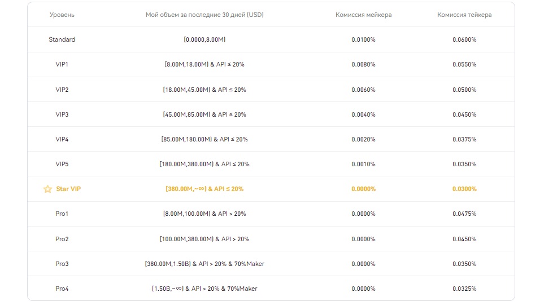Select the Star VIP level label
The width and height of the screenshot is (553, 306).
[x=68, y=189]
